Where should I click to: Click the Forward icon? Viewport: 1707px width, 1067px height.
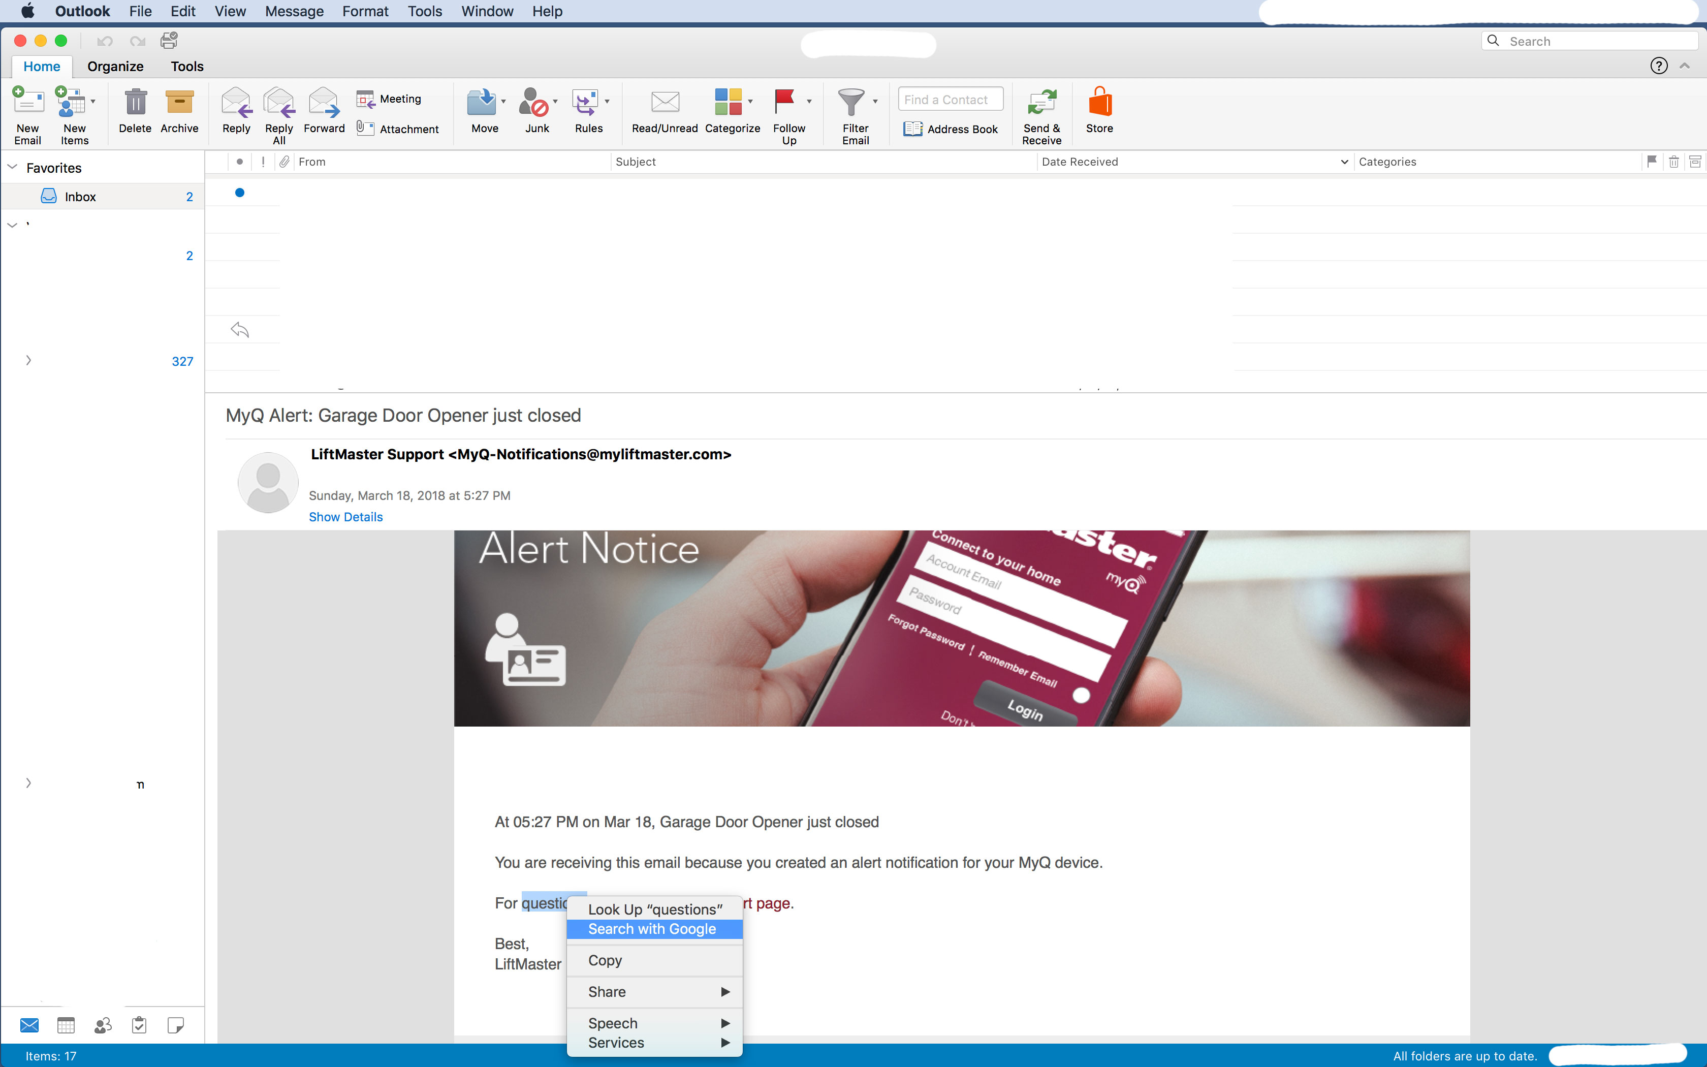[324, 102]
